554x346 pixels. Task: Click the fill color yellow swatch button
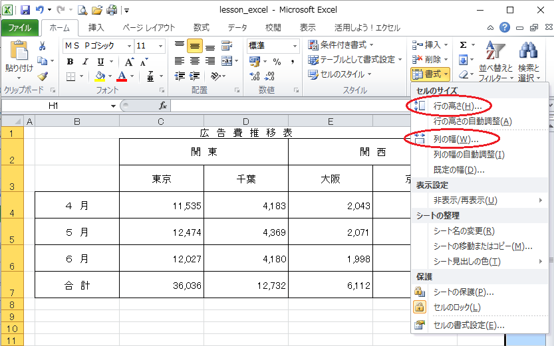coord(100,76)
